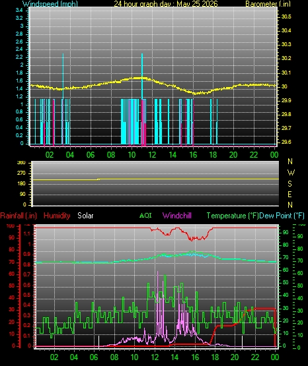
Task: Click the 90 wind direction scale value
Action: (x=22, y=195)
